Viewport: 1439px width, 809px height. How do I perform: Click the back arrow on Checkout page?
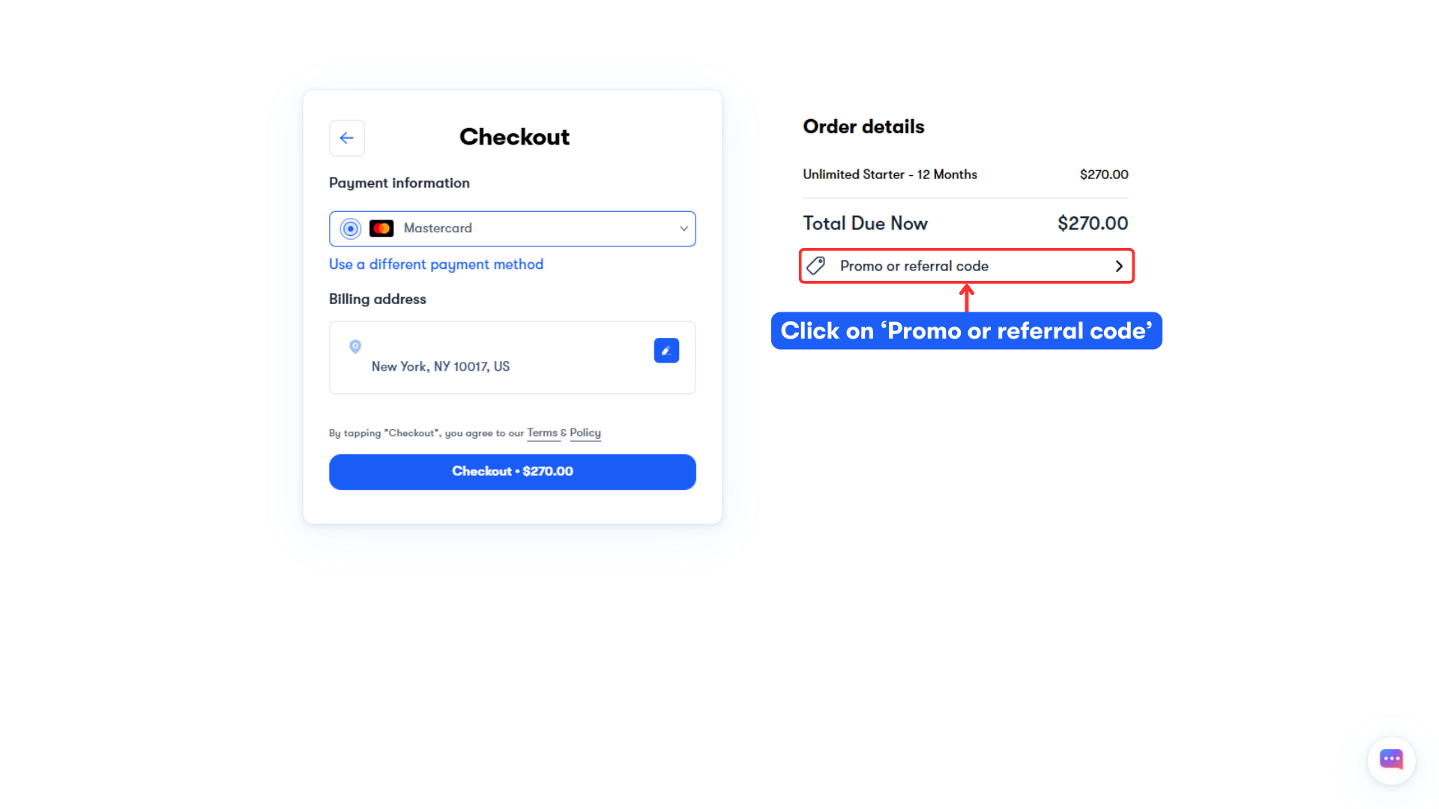(x=346, y=138)
